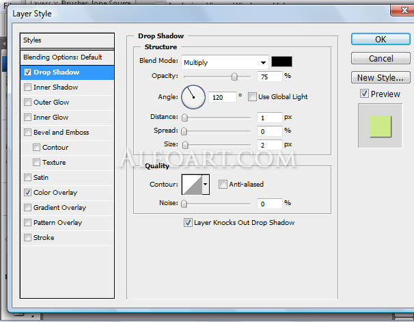Disable the Color Overlay checkbox
Screen dimensions: 414x322
point(28,192)
